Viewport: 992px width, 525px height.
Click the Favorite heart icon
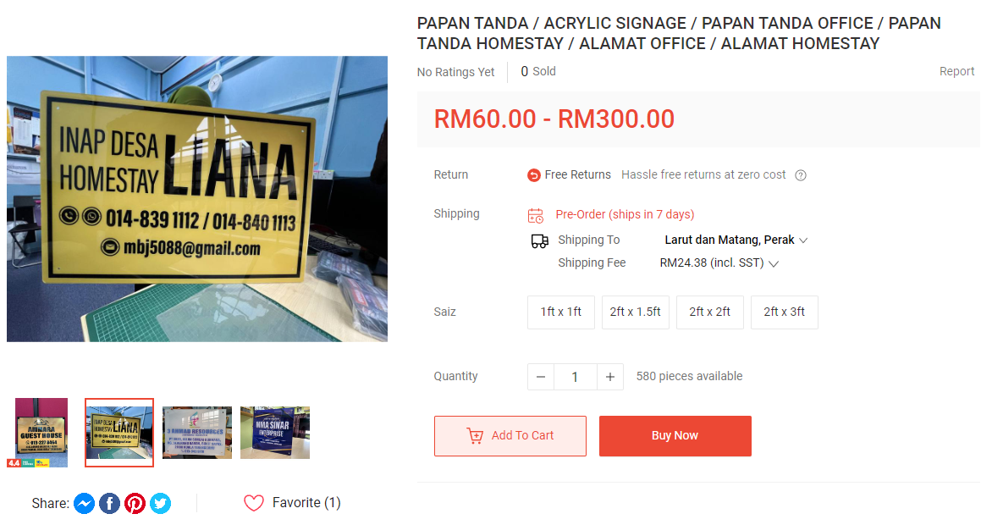click(254, 503)
